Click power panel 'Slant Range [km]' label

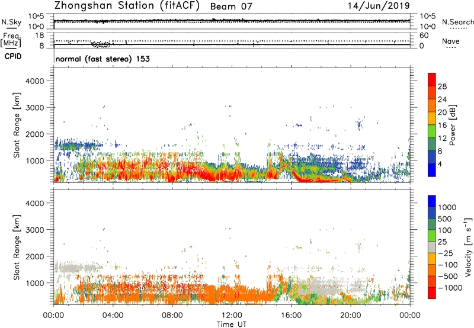pyautogui.click(x=17, y=125)
